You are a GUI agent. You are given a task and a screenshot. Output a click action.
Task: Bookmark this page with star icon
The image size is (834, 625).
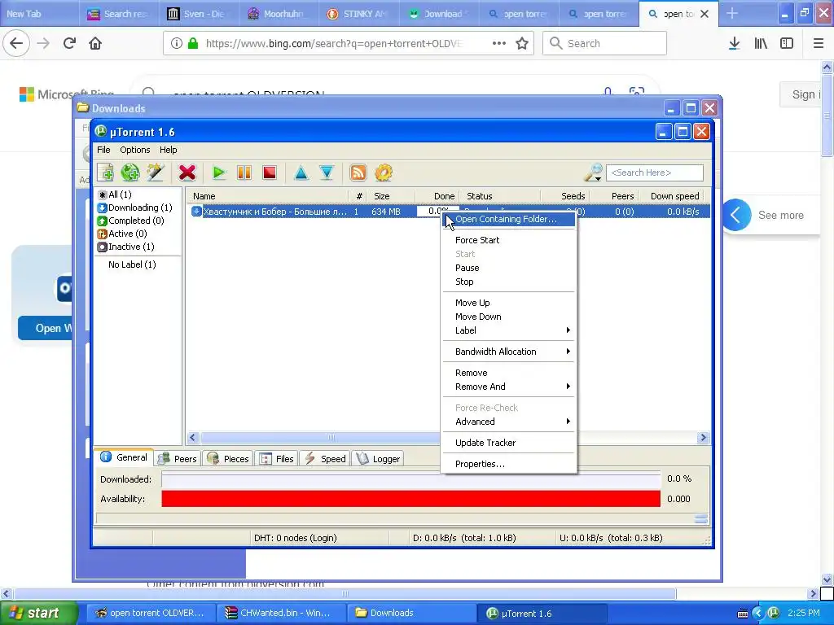click(x=522, y=44)
